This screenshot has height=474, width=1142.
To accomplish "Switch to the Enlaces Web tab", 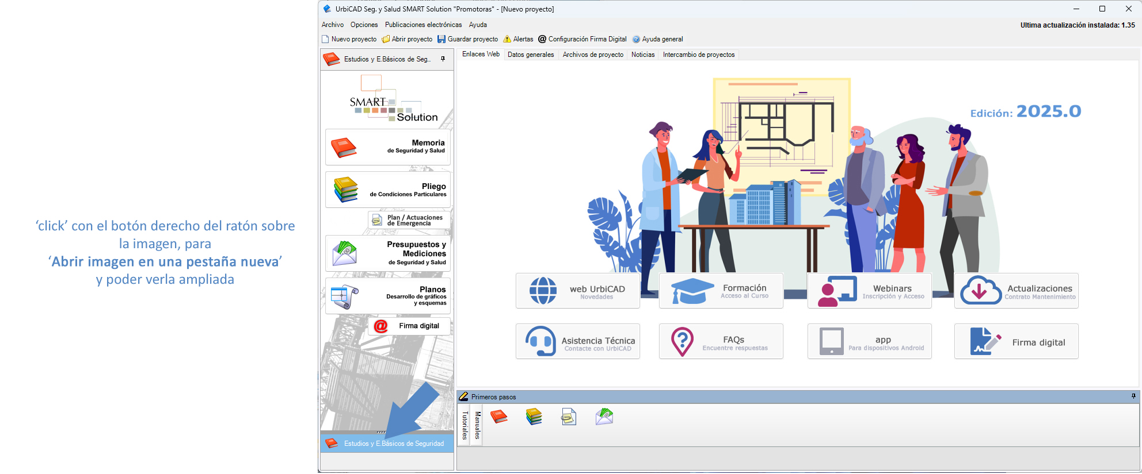I will pos(481,54).
